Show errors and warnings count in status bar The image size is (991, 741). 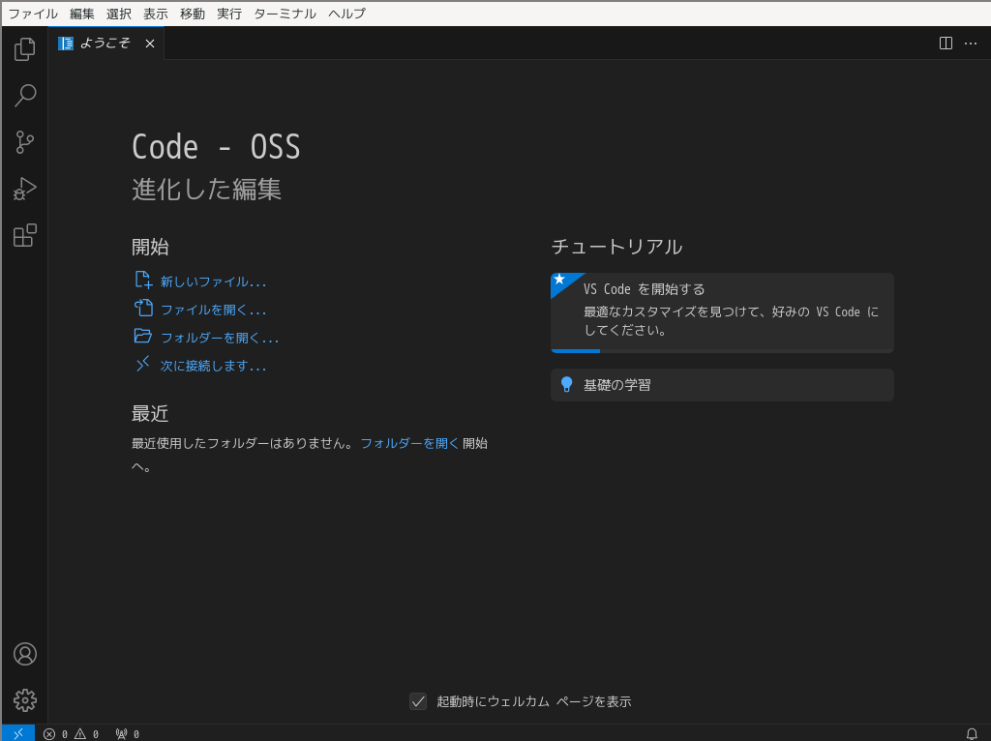pos(71,734)
